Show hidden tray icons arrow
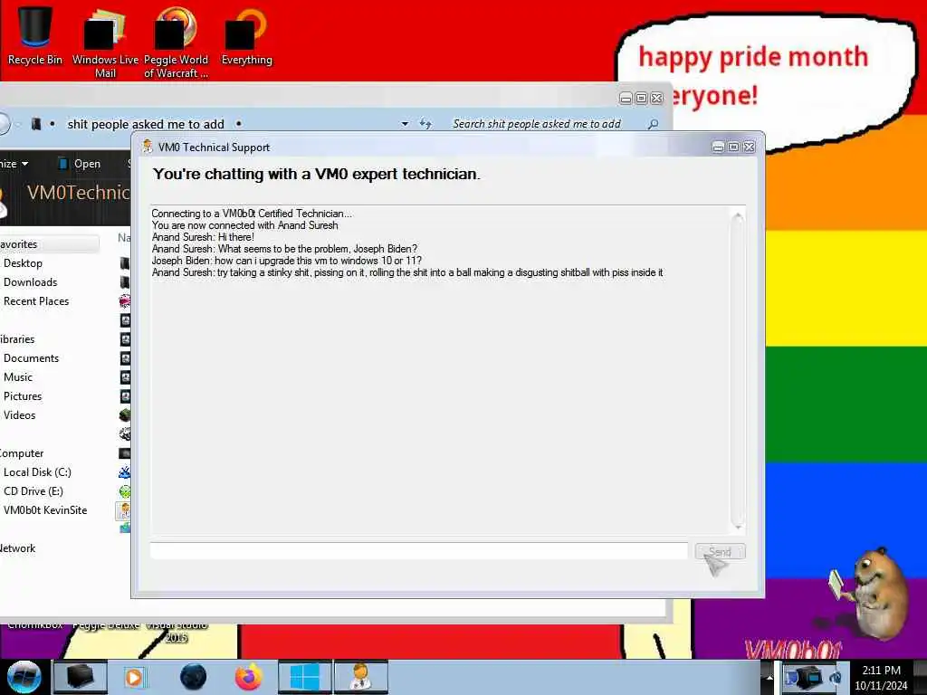 pyautogui.click(x=769, y=677)
